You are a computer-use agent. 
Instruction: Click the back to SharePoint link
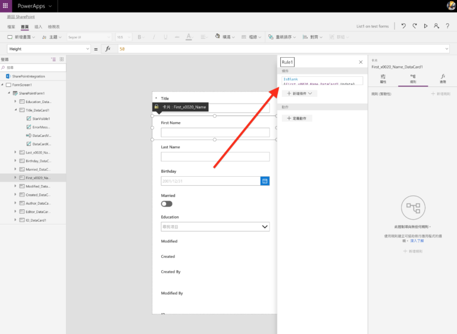(21, 17)
